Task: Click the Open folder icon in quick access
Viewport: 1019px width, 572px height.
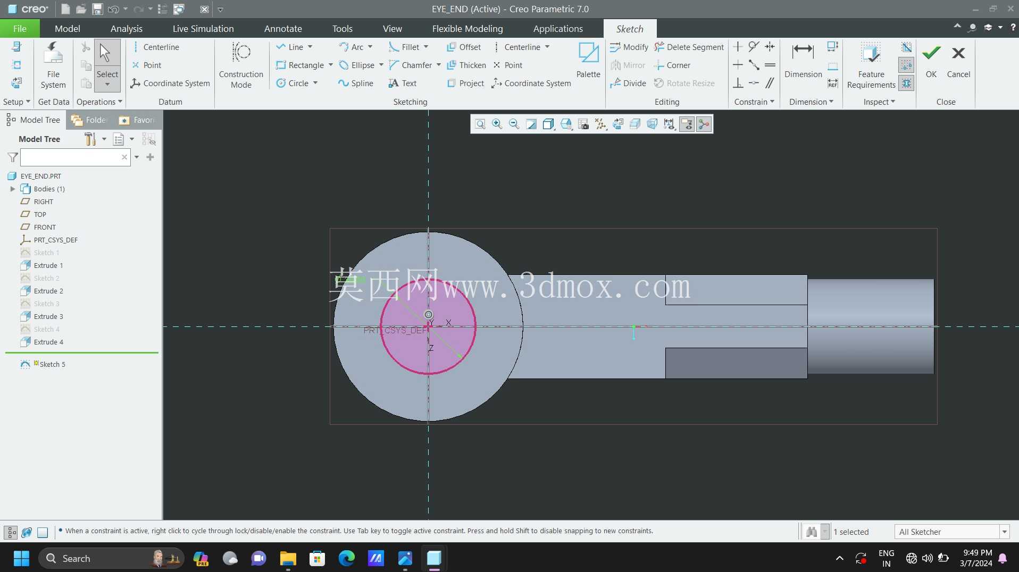Action: pos(81,9)
